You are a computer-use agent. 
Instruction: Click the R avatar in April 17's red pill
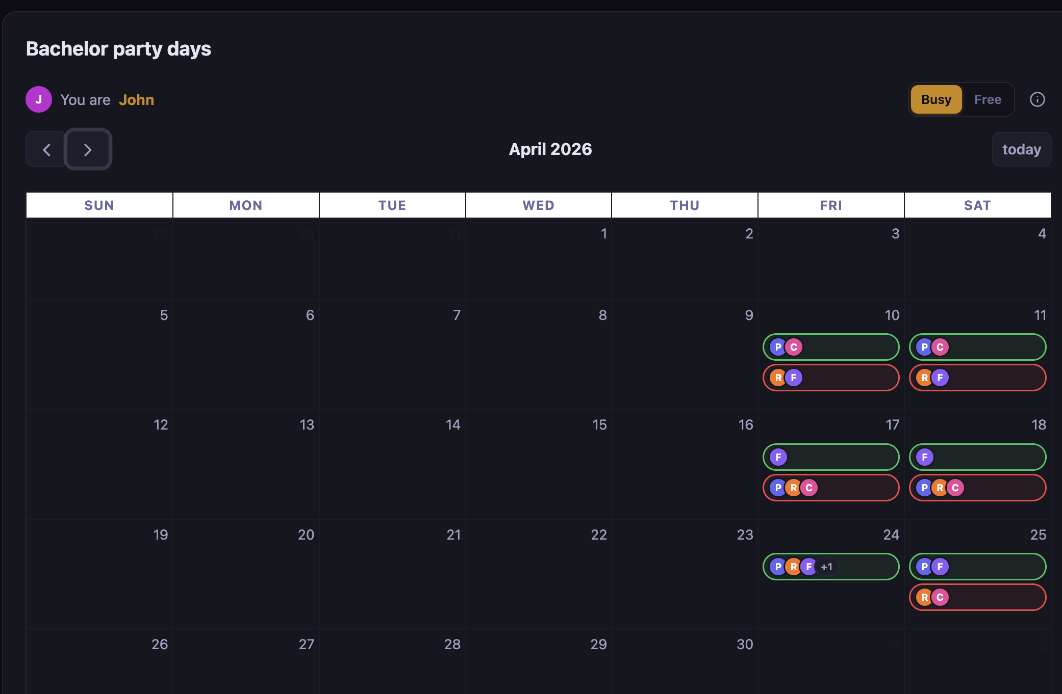pos(794,488)
